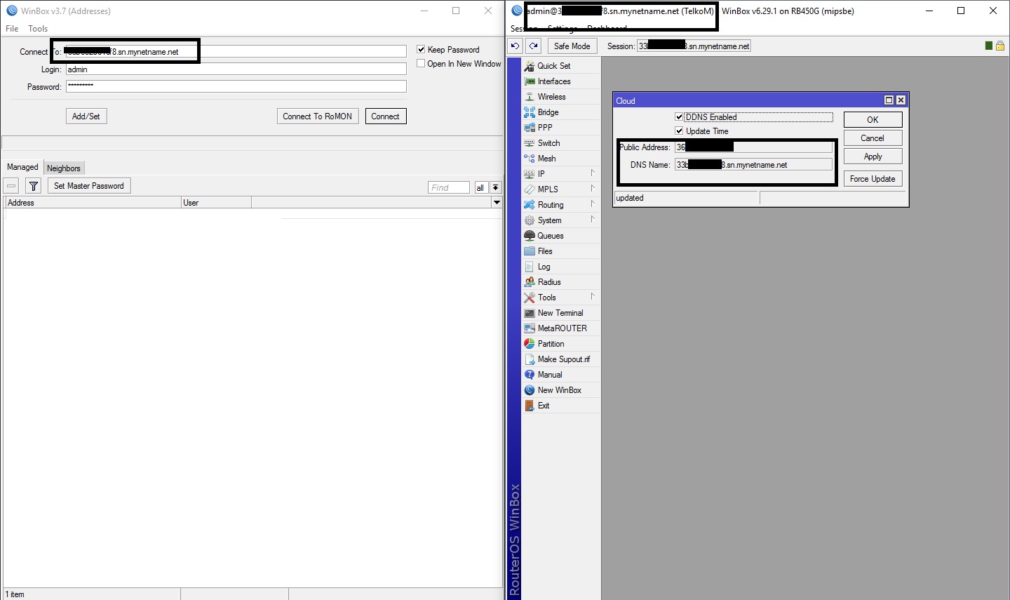Open the PPP sidebar entry
This screenshot has width=1010, height=600.
click(x=561, y=128)
